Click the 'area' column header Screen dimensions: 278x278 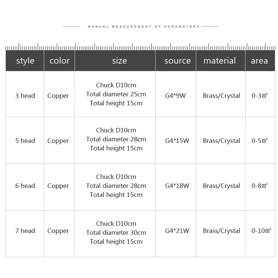click(x=259, y=61)
